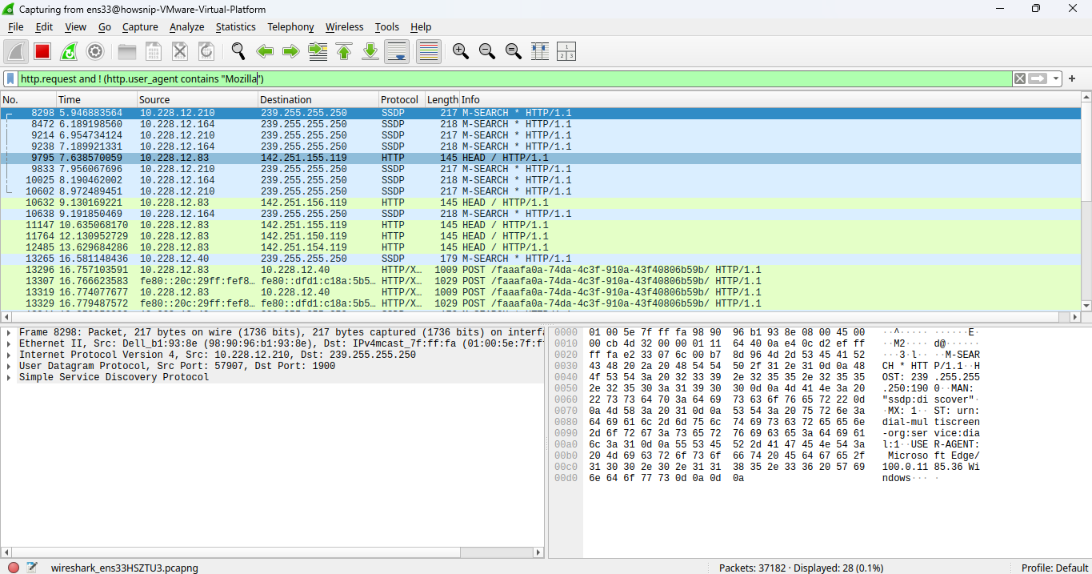This screenshot has width=1092, height=574.
Task: Toggle packet list colorization
Action: pos(429,51)
